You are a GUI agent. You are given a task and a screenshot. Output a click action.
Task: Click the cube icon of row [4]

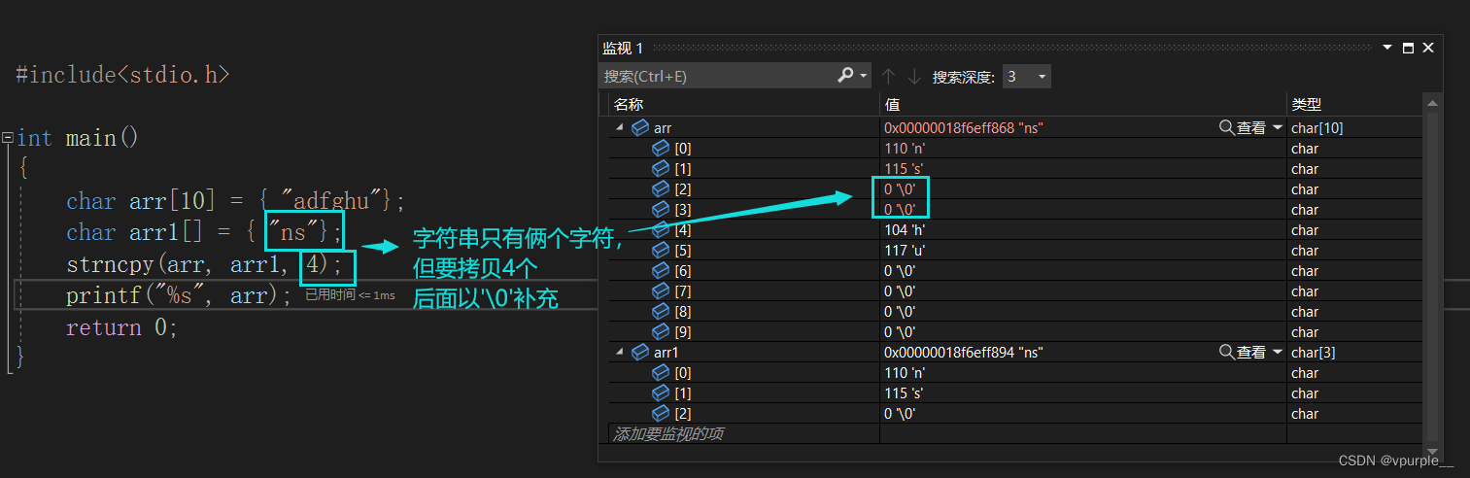click(661, 229)
